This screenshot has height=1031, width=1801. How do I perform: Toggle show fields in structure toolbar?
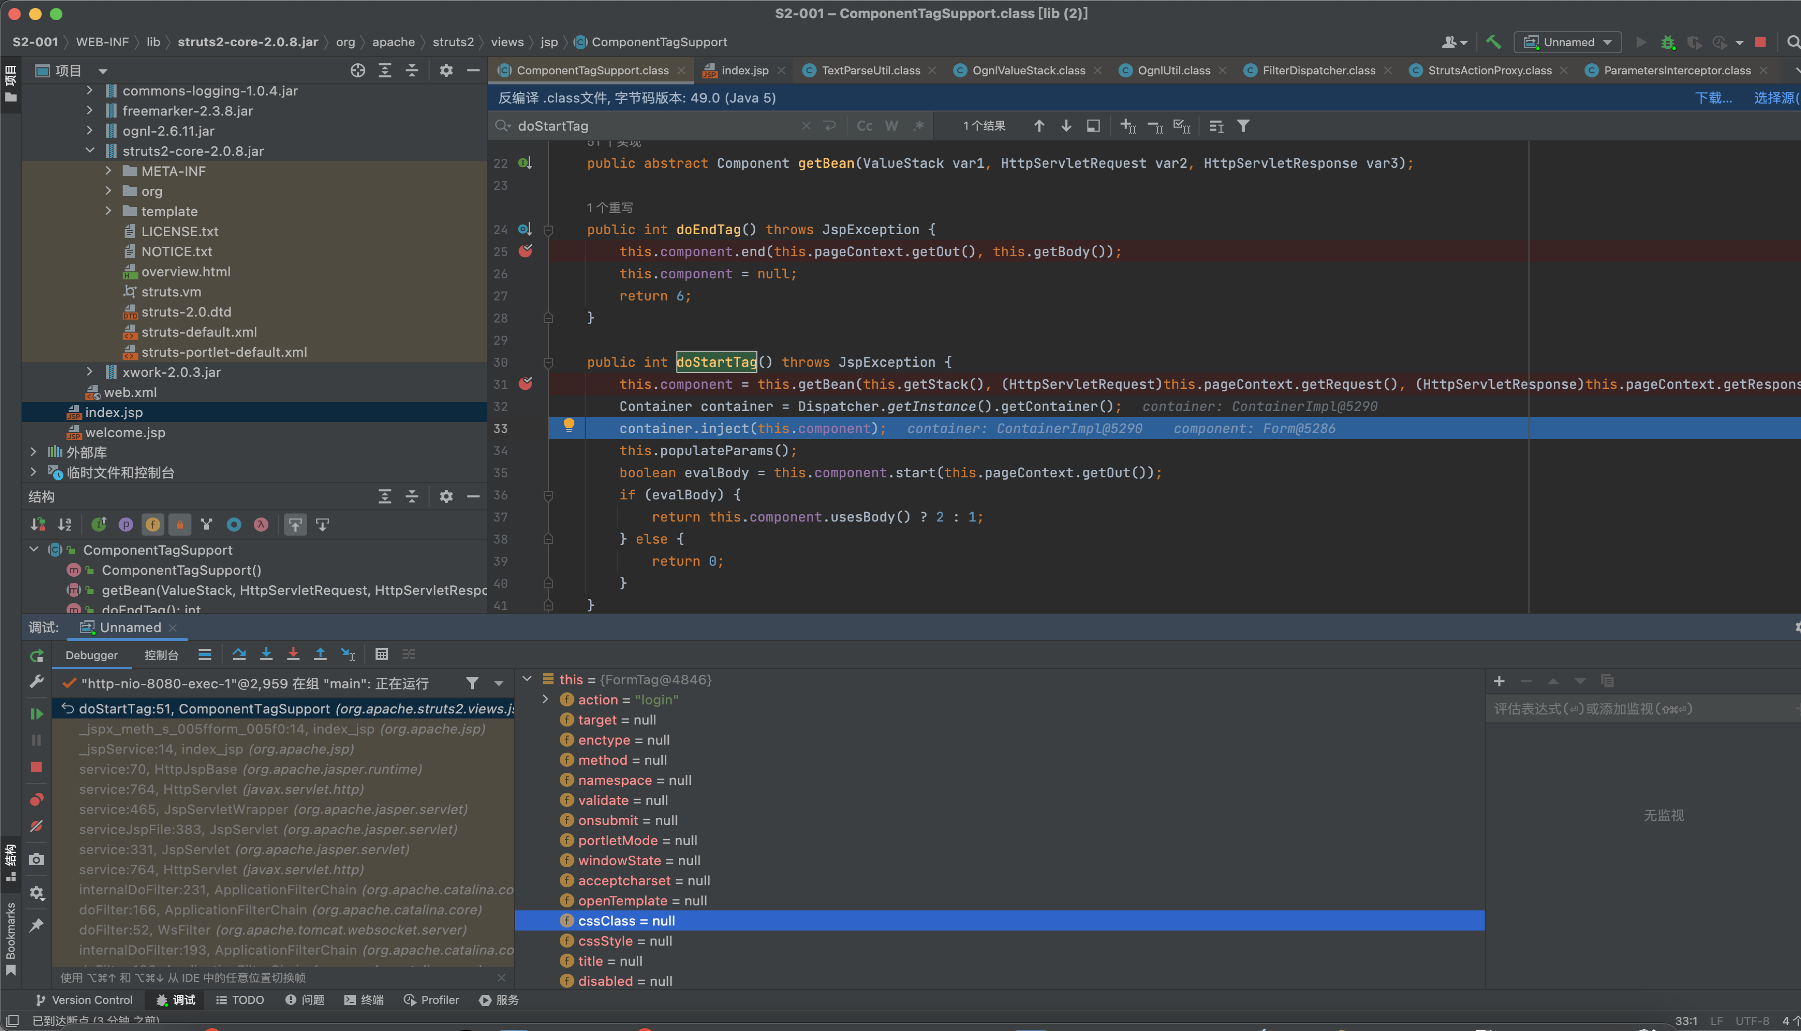coord(153,525)
